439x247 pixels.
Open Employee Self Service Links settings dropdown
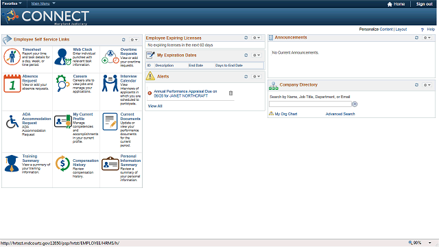134,40
